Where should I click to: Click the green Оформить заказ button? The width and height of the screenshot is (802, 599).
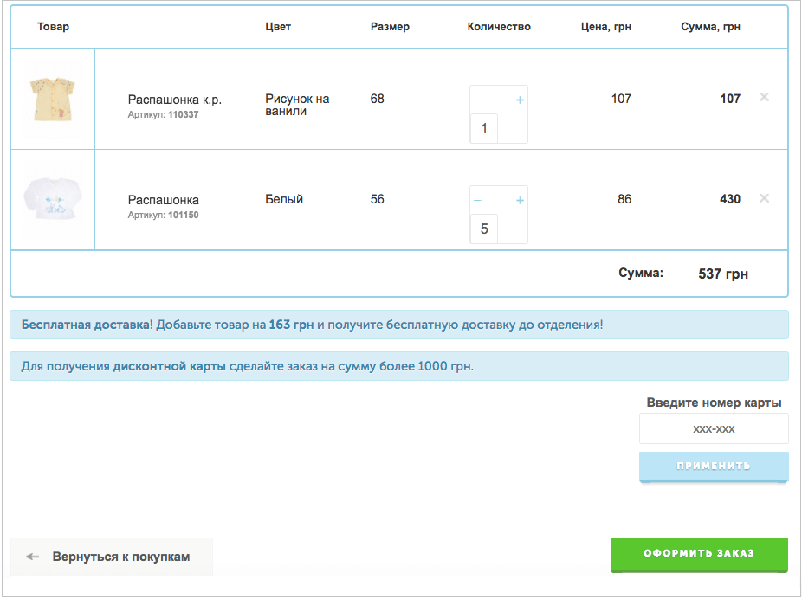699,554
